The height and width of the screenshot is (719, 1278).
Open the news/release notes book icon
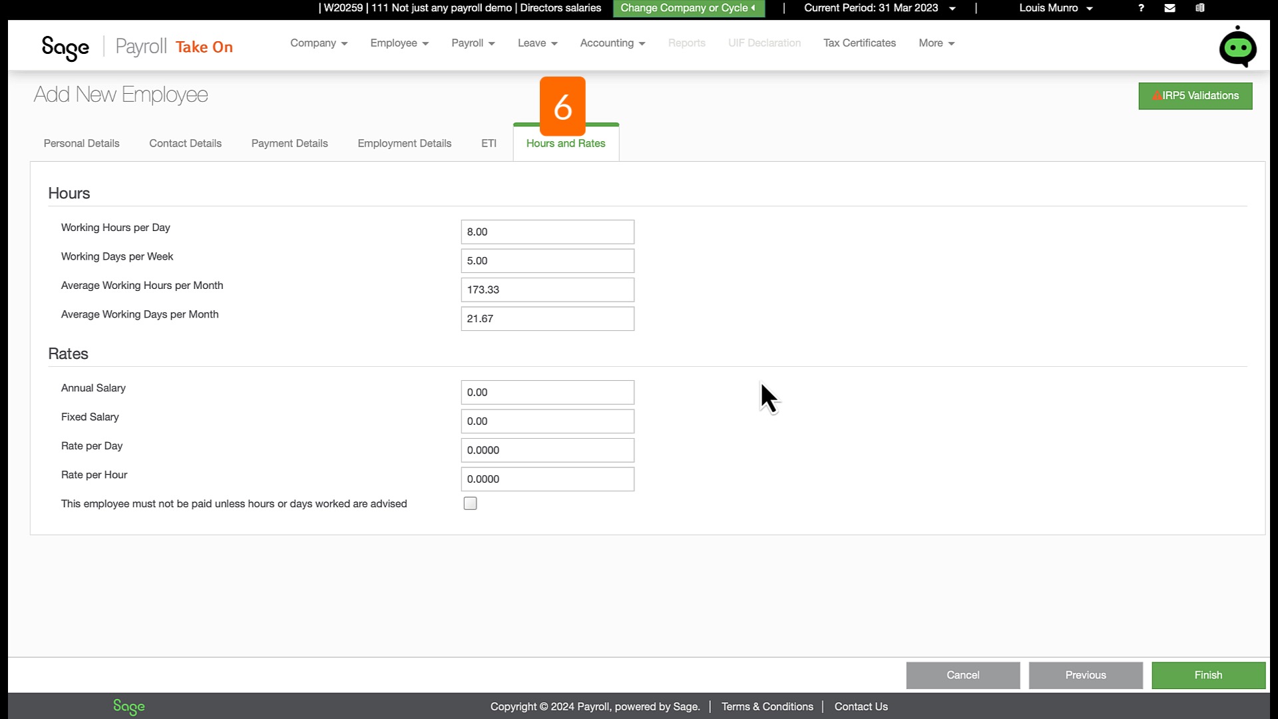(1201, 8)
